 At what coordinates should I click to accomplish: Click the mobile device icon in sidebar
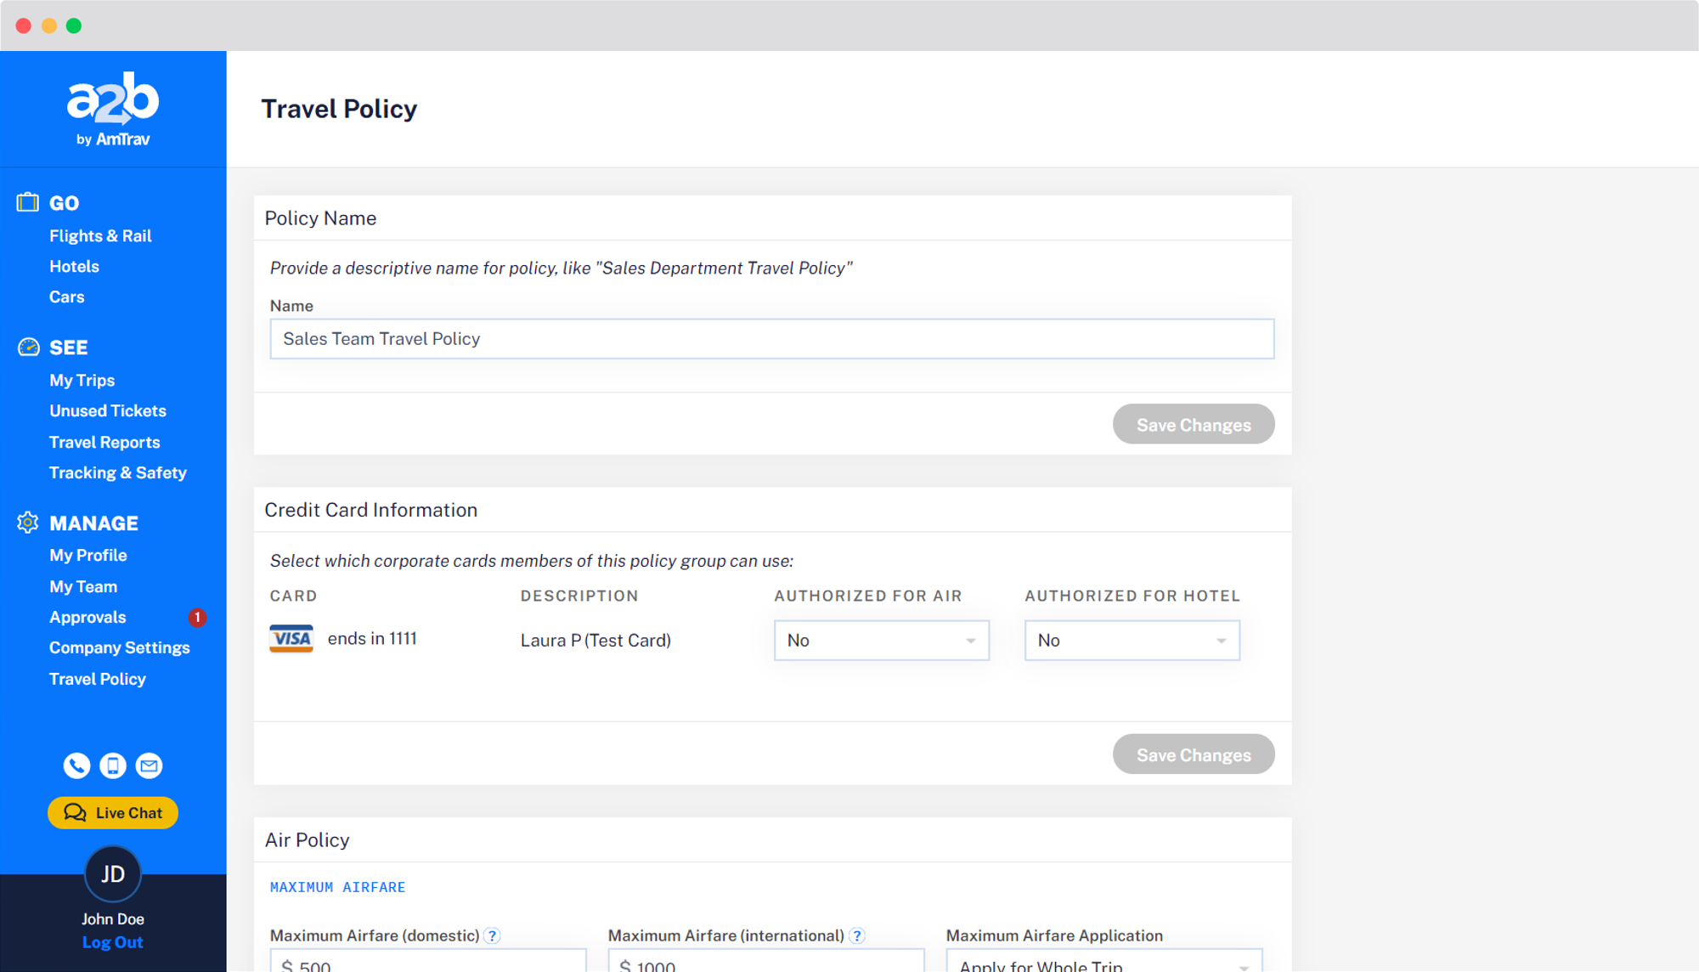(113, 766)
